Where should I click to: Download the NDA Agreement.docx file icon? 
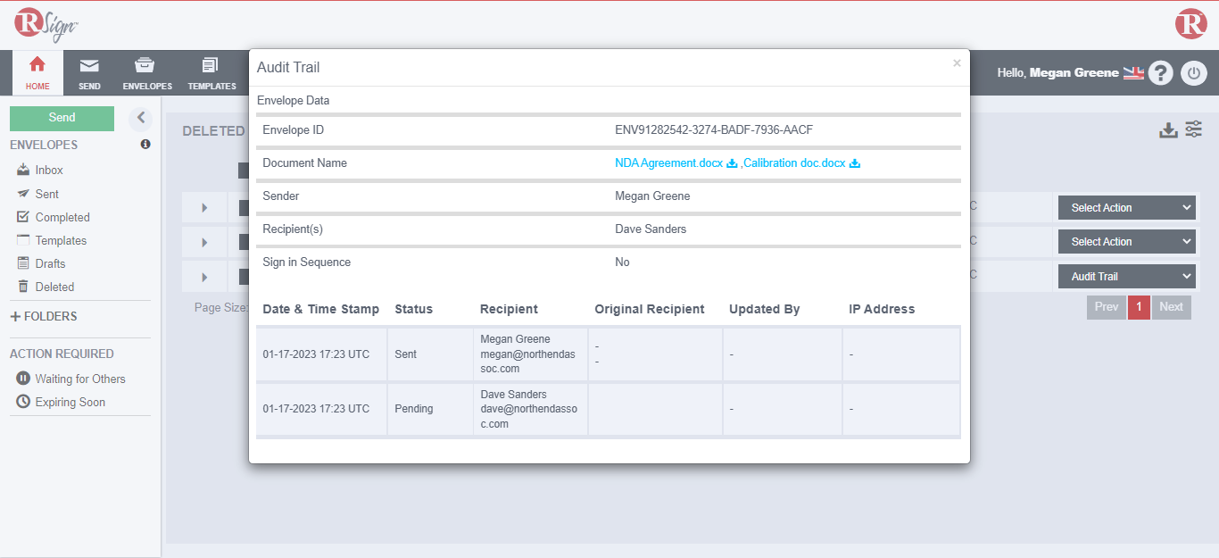point(733,163)
